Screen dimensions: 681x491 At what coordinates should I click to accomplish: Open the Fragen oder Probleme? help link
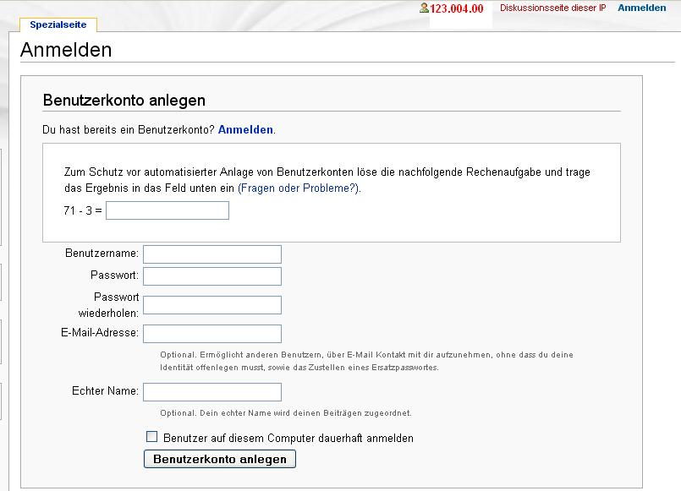pos(299,188)
